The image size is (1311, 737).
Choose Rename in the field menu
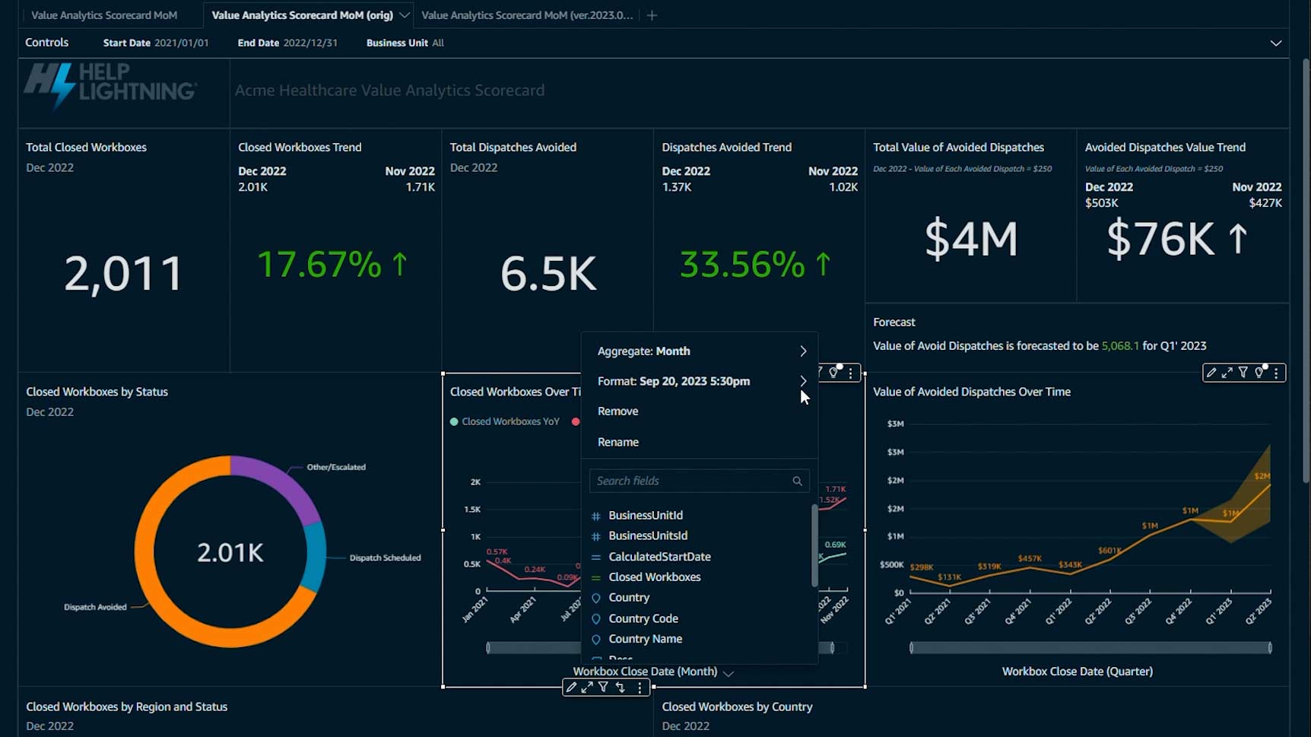pyautogui.click(x=617, y=442)
